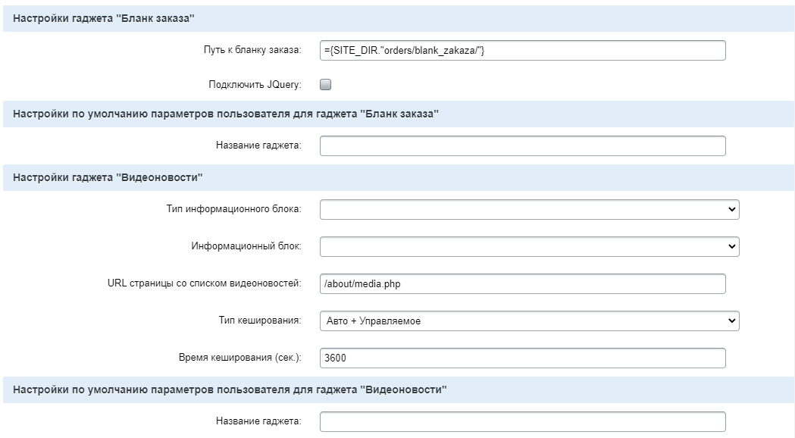This screenshot has height=438, width=795.
Task: Click the section header Настройки гаджета "Бланк заказа"
Action: pos(103,18)
